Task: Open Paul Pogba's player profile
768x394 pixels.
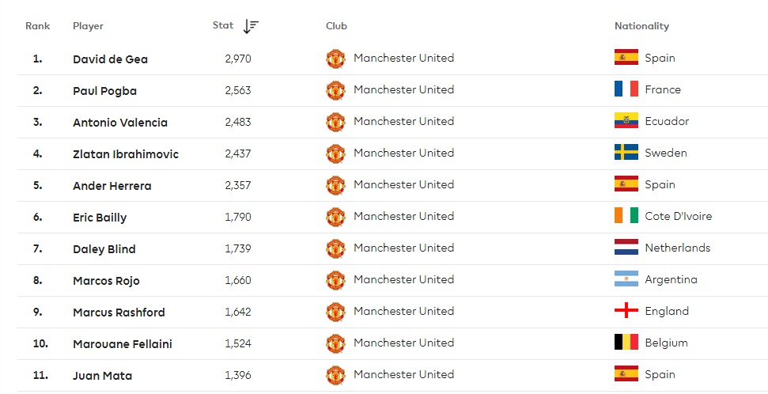Action: click(x=104, y=91)
